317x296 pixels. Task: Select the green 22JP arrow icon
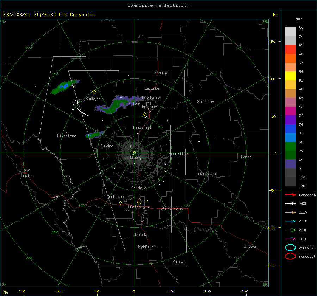[290, 230]
